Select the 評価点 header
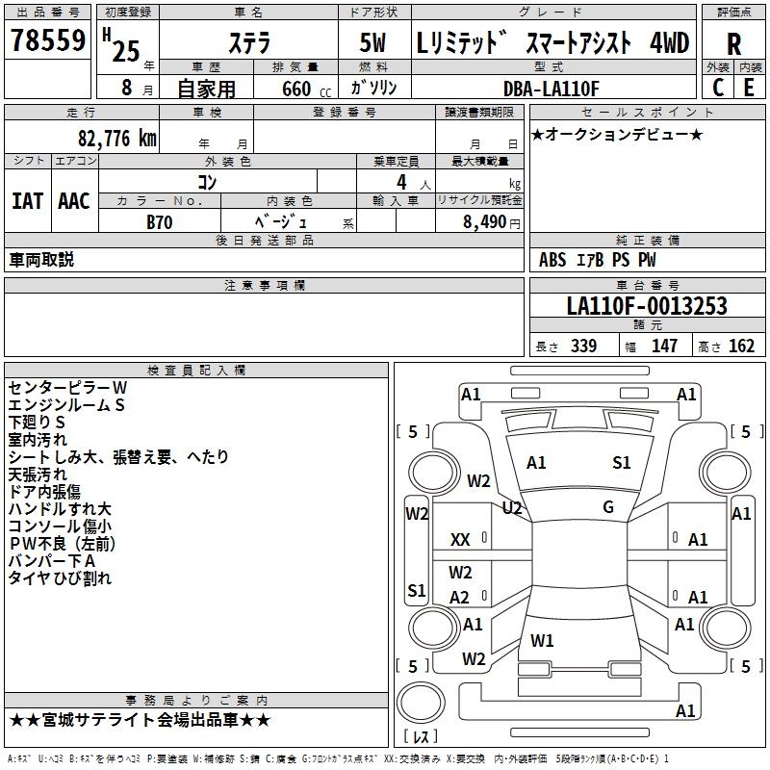Viewport: 770px width, 770px height. 733,12
